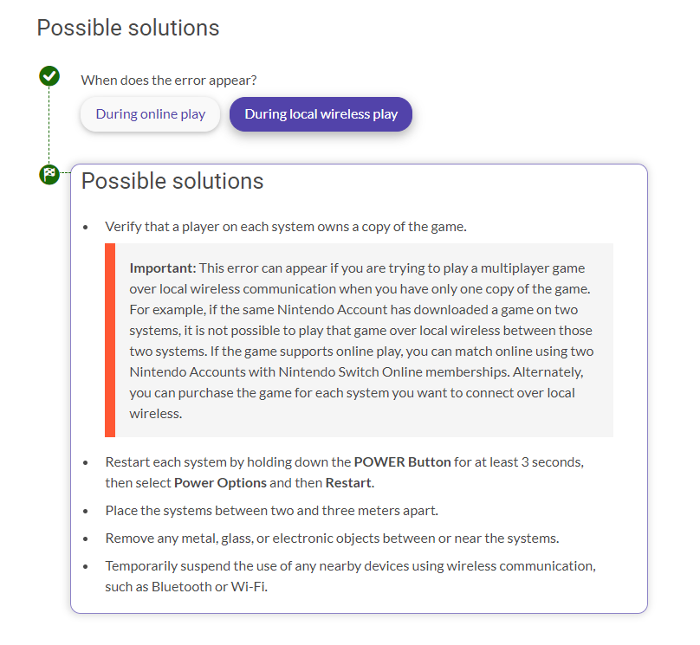Click the top Possible solutions heading
The image size is (700, 645).
pyautogui.click(x=128, y=28)
